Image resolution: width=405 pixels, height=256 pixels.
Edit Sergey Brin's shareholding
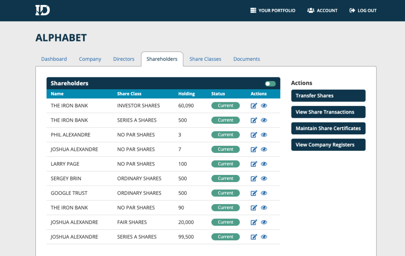click(x=254, y=178)
